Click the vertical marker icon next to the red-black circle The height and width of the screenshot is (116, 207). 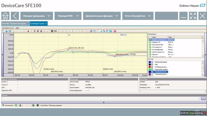(x=35, y=31)
